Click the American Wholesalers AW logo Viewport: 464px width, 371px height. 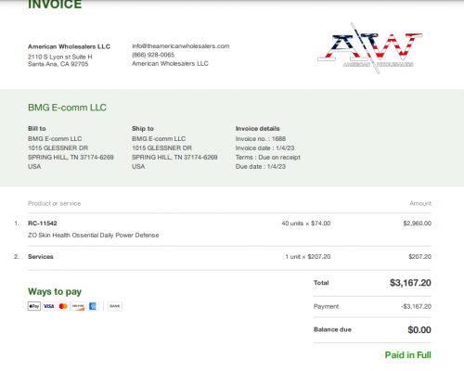pyautogui.click(x=370, y=48)
